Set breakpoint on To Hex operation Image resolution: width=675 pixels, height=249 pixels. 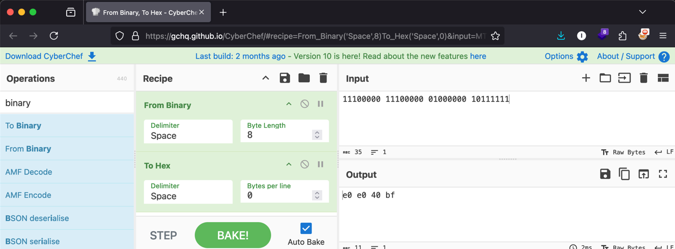(x=321, y=164)
